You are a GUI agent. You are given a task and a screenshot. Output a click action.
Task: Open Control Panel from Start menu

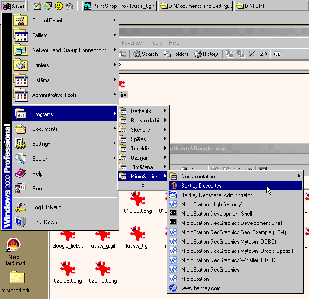[x=65, y=20]
